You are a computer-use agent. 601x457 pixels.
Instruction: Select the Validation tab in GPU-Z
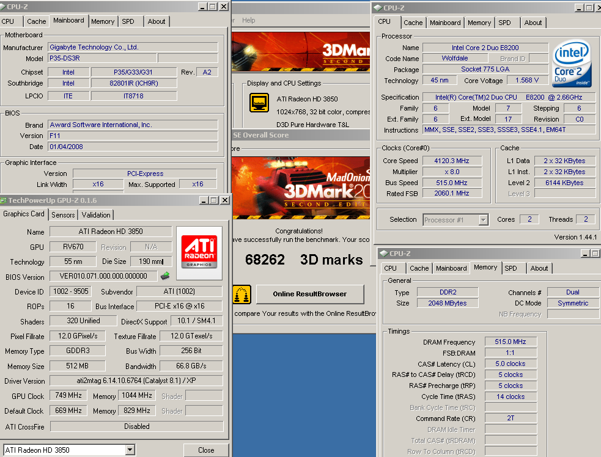[x=96, y=215]
